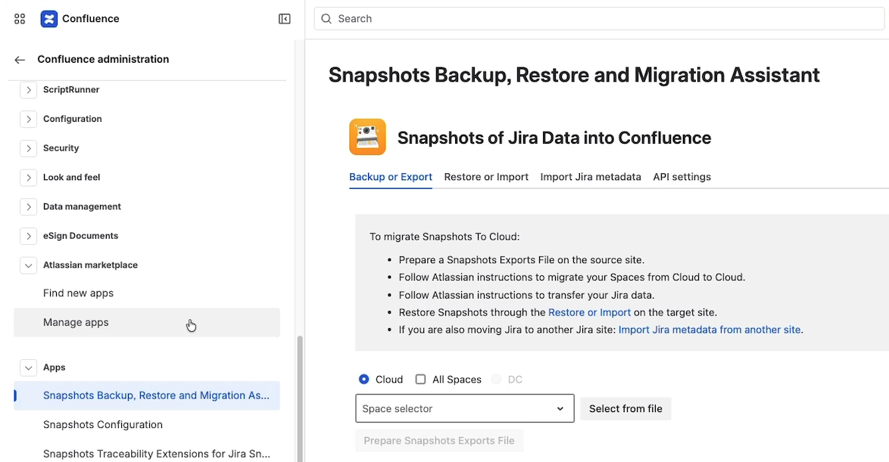Open the Import Jira metadata tab
Screen dimensions: 889x462
(x=591, y=177)
